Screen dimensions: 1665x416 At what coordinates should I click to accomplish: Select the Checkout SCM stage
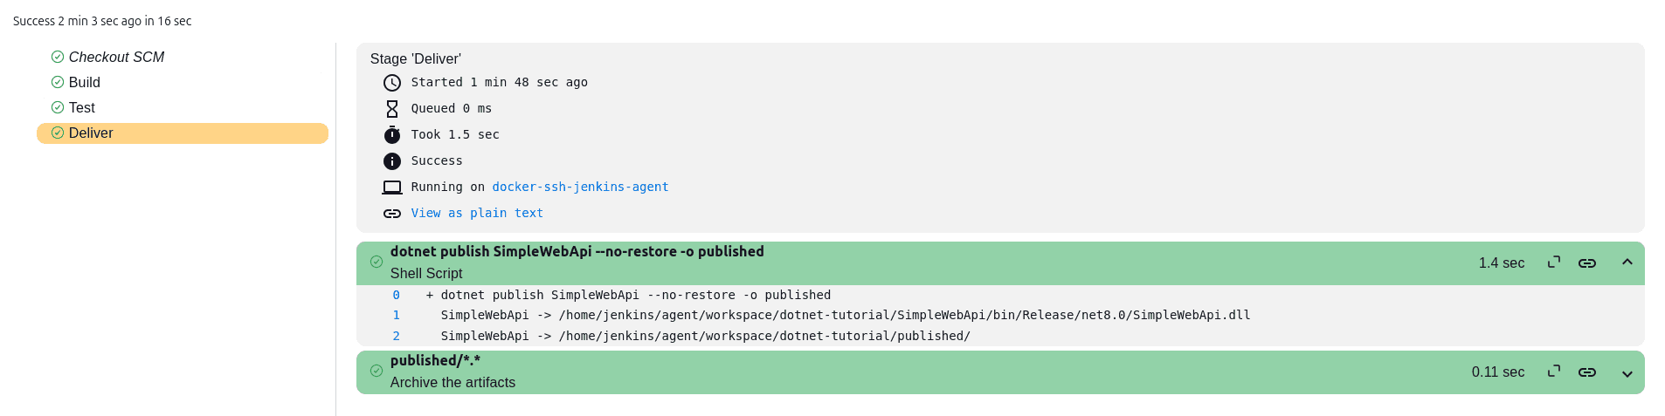tap(116, 57)
